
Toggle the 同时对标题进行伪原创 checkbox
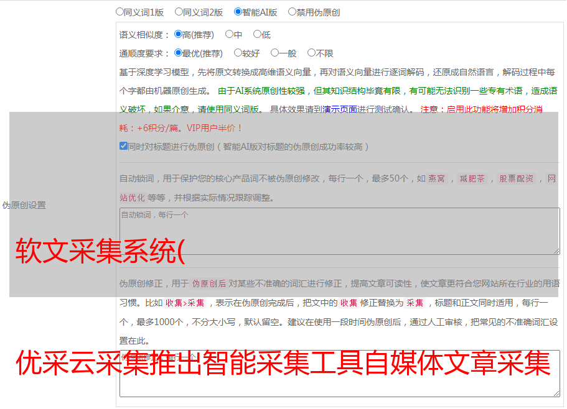(x=123, y=146)
